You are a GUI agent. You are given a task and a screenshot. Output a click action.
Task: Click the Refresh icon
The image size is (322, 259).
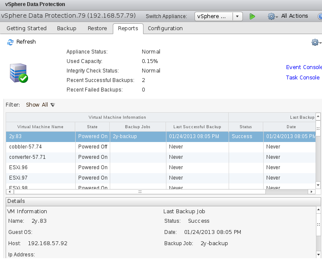coord(10,42)
